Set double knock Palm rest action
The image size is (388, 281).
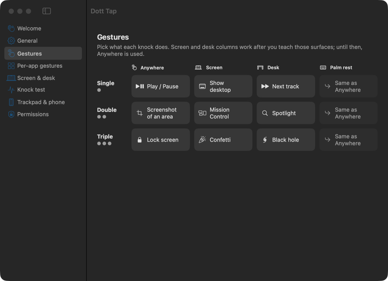pos(349,113)
